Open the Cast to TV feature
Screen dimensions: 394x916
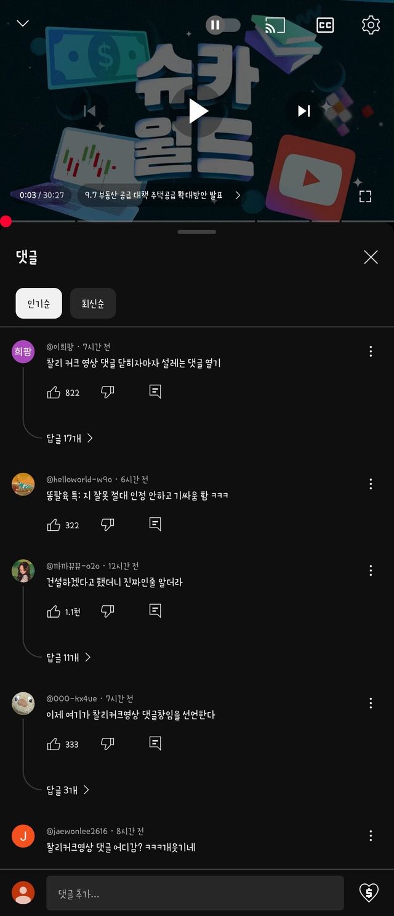pyautogui.click(x=275, y=25)
